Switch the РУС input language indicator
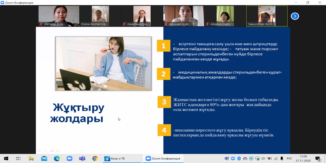This screenshot has height=163, width=326. 289,158
